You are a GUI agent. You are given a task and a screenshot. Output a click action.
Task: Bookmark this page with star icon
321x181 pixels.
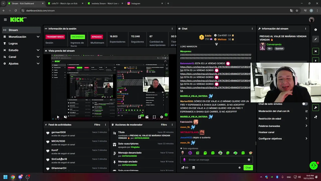click(297, 11)
